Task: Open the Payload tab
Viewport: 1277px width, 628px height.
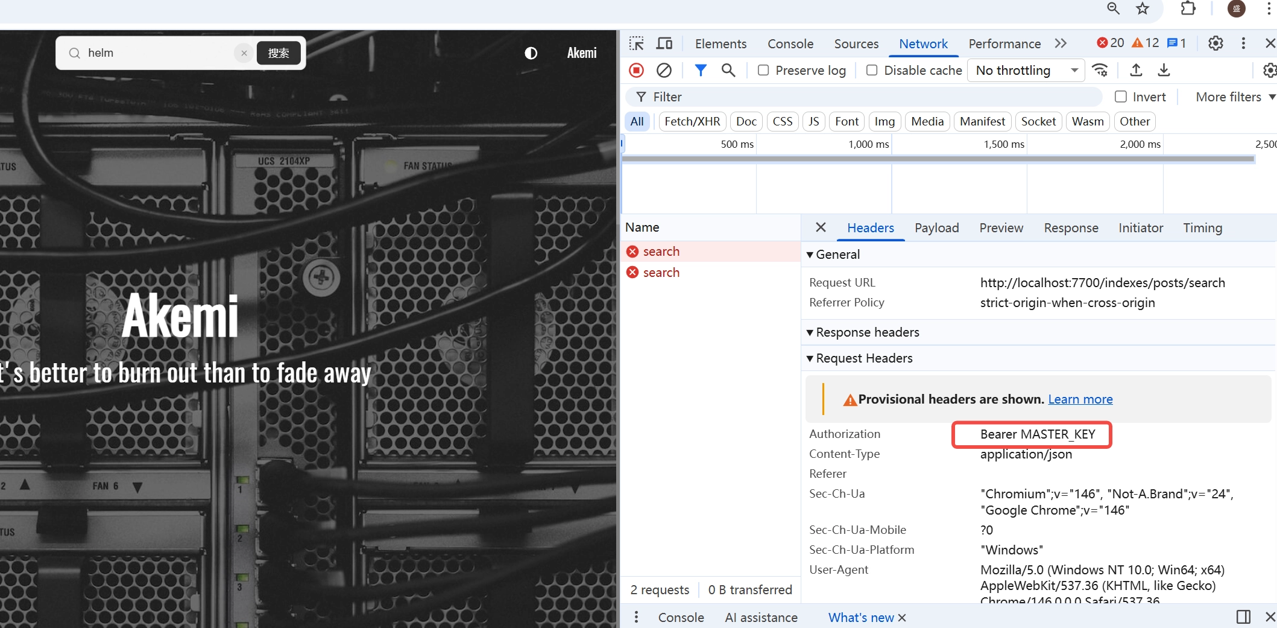Action: click(936, 228)
